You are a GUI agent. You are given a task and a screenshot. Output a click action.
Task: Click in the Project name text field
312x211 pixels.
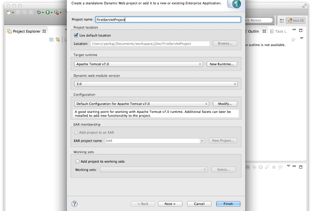pyautogui.click(x=167, y=20)
